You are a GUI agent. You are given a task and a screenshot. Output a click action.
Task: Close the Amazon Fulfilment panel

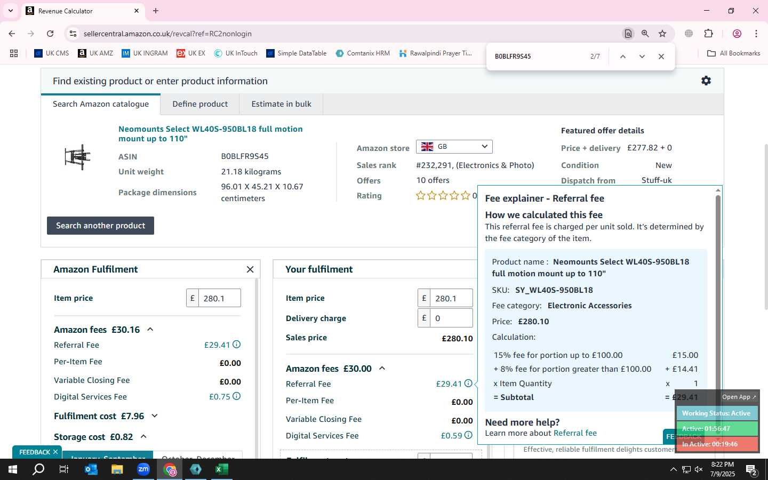click(x=250, y=269)
